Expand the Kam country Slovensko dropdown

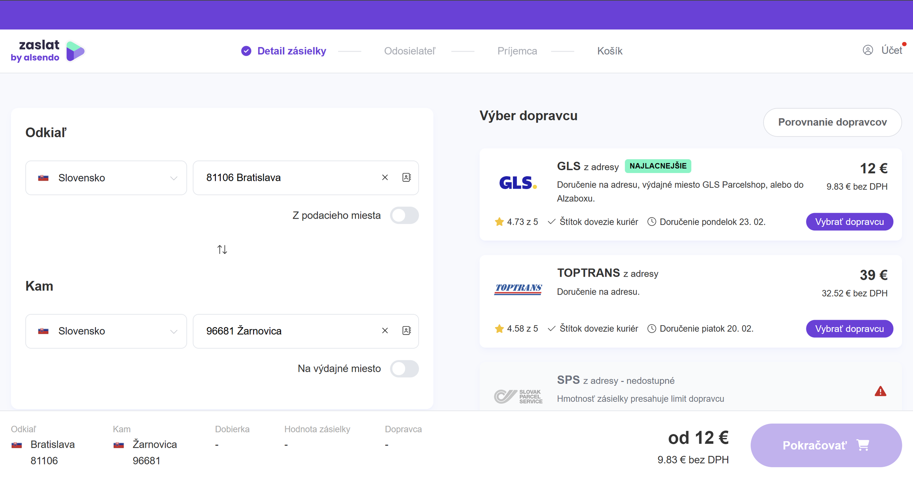tap(106, 331)
